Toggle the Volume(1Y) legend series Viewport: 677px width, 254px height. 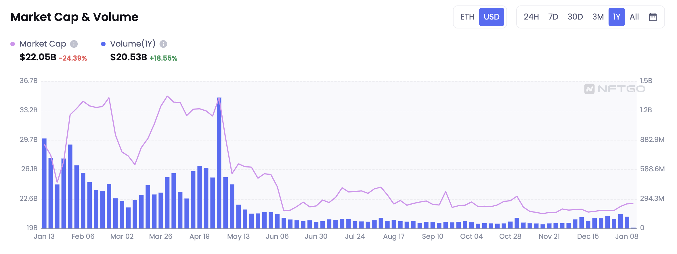tap(133, 44)
